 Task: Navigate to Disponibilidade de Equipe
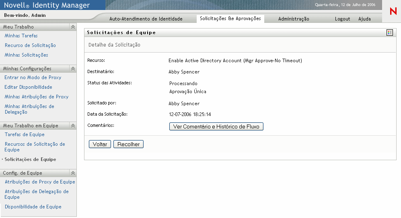(33, 207)
